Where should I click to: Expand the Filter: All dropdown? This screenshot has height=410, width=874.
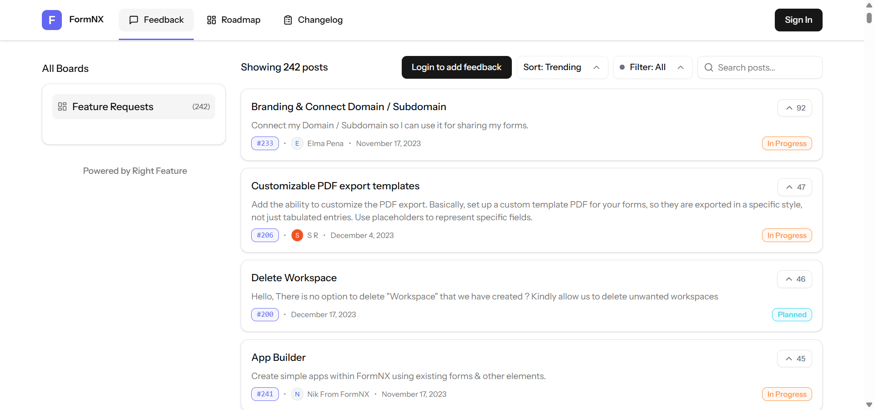(652, 68)
